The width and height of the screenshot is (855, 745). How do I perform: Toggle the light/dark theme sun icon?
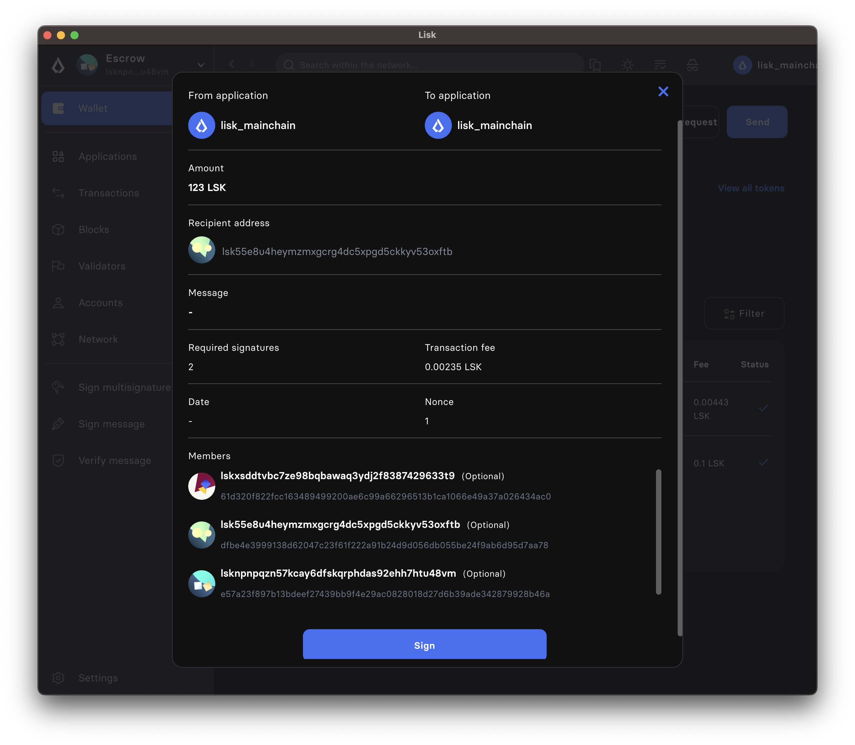point(627,65)
